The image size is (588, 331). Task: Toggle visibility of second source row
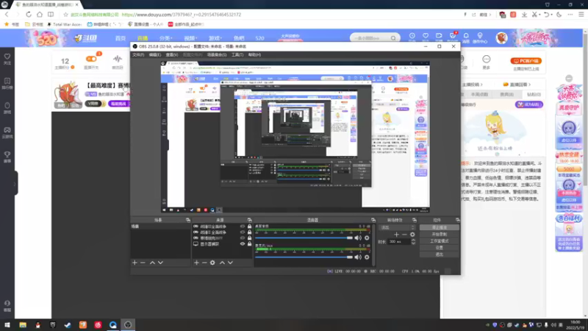[x=243, y=232]
